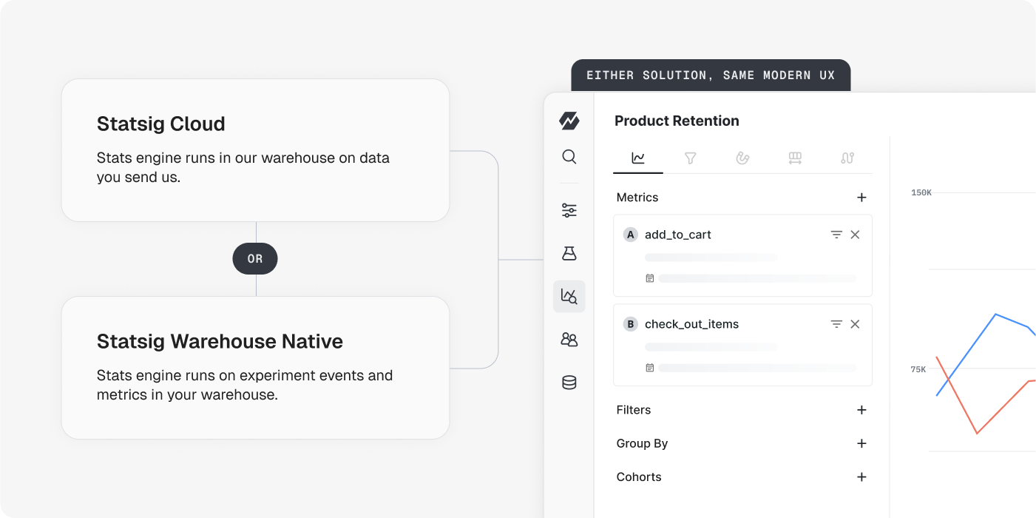Open the users group icon in the sidebar
Screen dimensions: 1036x518
coord(569,340)
